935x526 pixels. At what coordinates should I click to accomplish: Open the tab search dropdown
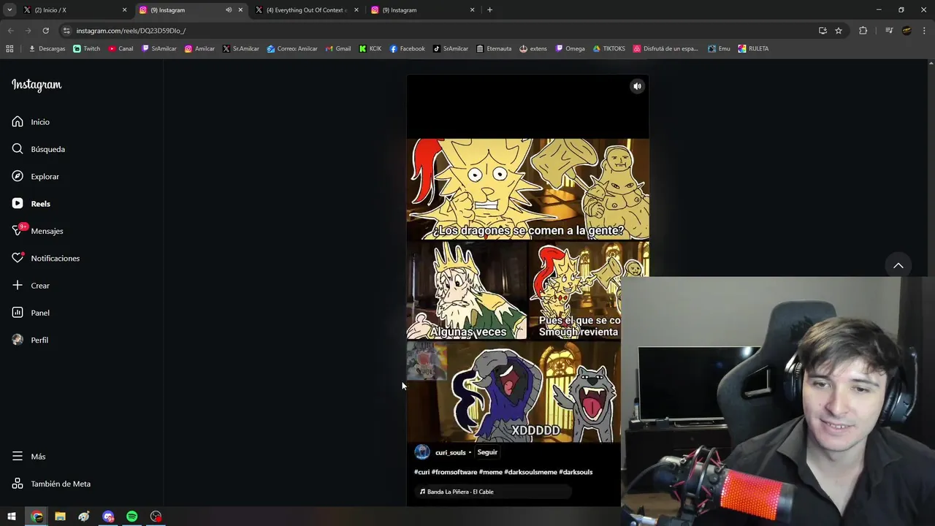point(9,10)
